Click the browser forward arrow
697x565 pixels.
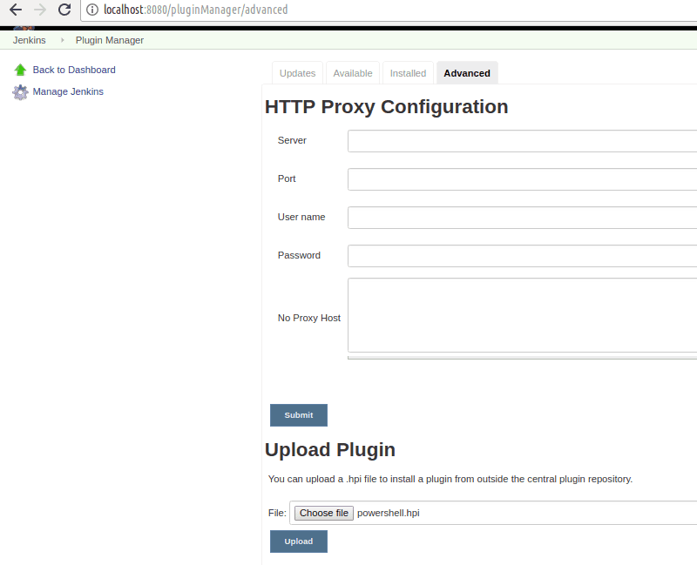pos(40,10)
